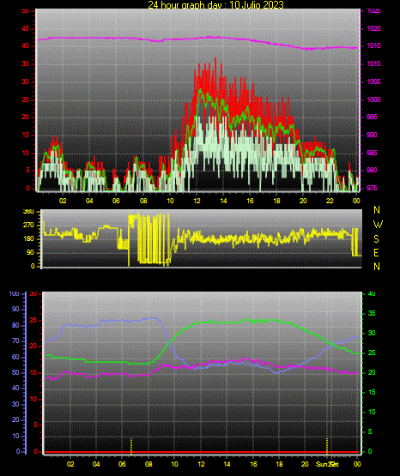Click the 270 degree direction axis label

pyautogui.click(x=28, y=226)
